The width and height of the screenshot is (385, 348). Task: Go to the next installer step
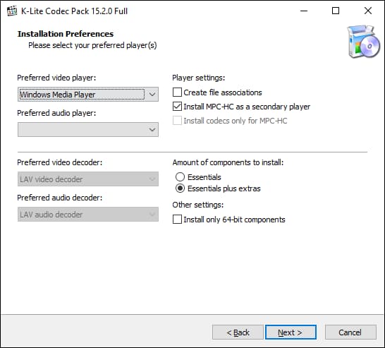291,332
